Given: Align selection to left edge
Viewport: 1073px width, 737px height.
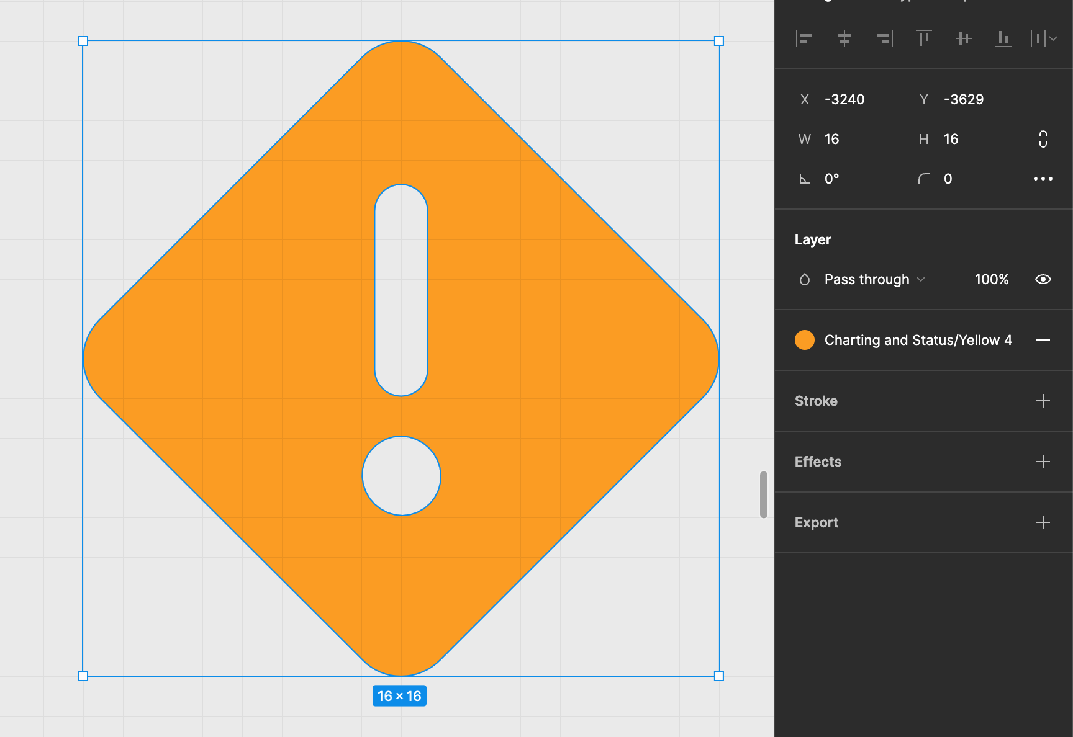Looking at the screenshot, I should tap(804, 39).
